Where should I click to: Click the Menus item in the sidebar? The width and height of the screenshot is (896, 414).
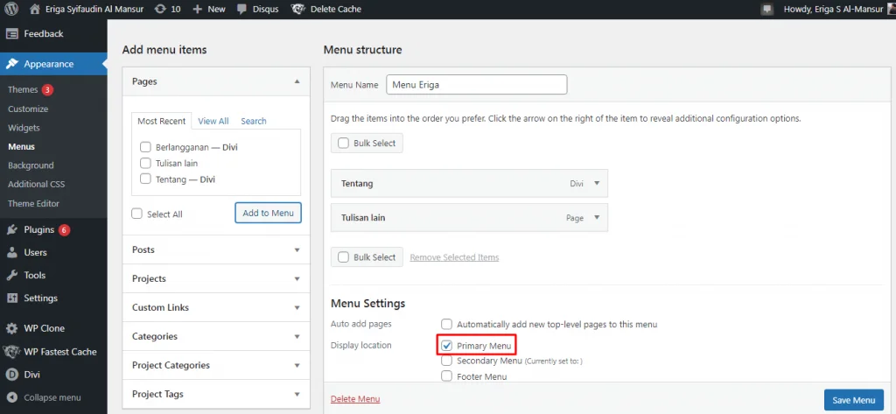(x=21, y=146)
